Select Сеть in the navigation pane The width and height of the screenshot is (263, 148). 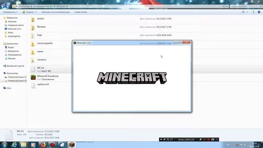point(9,88)
